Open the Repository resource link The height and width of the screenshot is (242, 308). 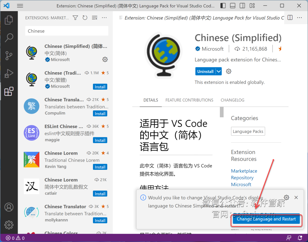[x=242, y=178]
